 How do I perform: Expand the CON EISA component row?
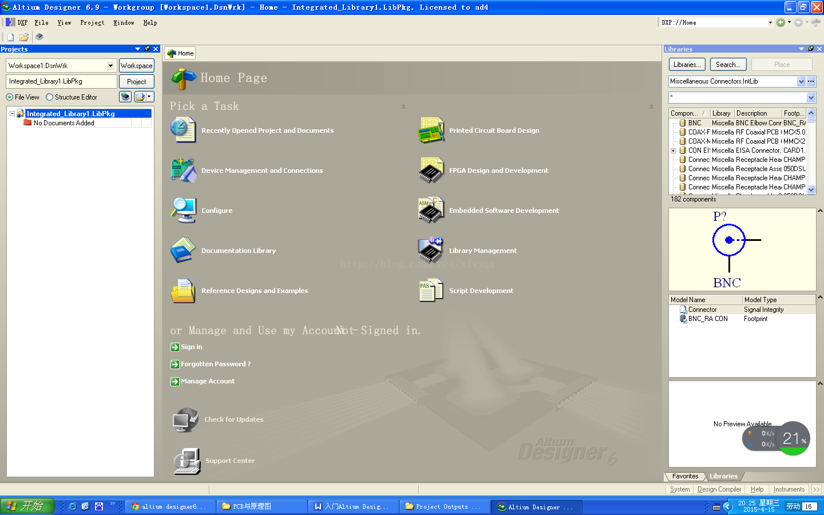(x=674, y=151)
